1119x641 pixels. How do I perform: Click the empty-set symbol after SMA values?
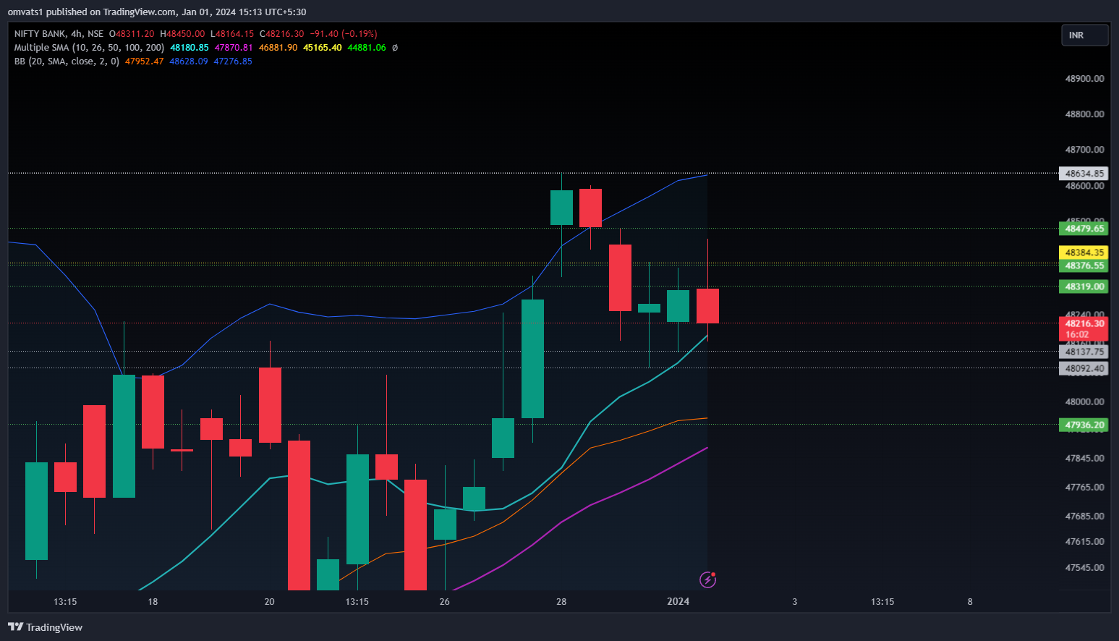click(x=395, y=48)
